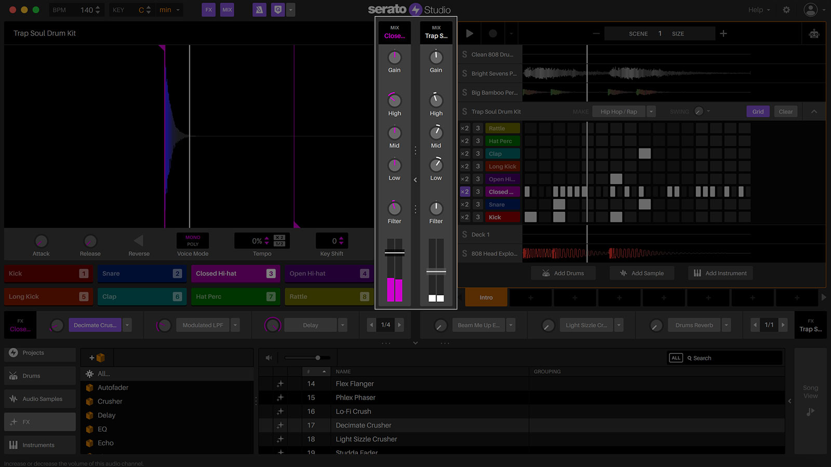Open the Help menu
The height and width of the screenshot is (467, 831).
(759, 10)
